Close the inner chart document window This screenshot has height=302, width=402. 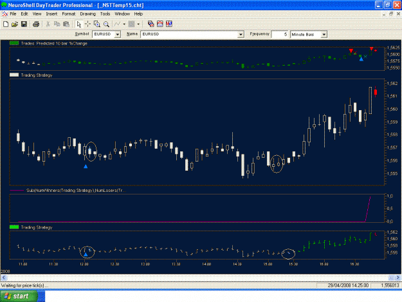pos(398,14)
